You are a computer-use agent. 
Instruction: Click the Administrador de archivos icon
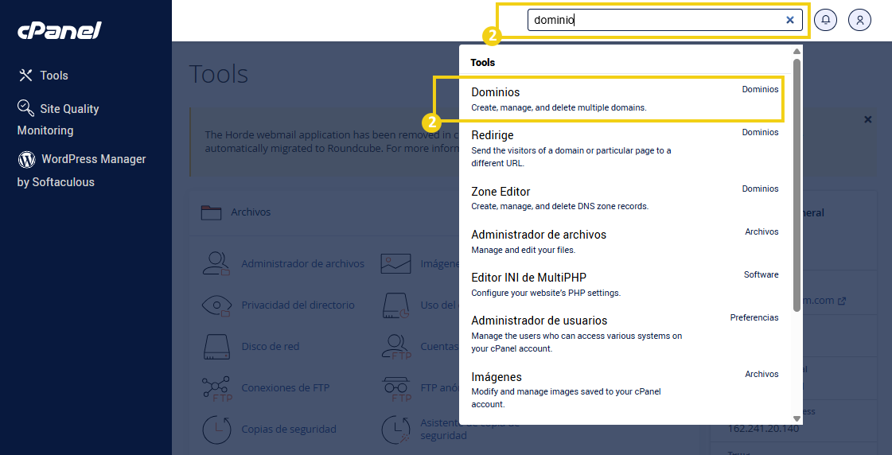click(216, 263)
